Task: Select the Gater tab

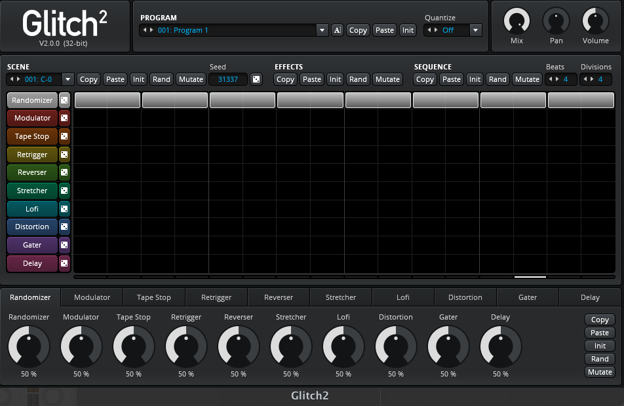Action: (x=528, y=297)
